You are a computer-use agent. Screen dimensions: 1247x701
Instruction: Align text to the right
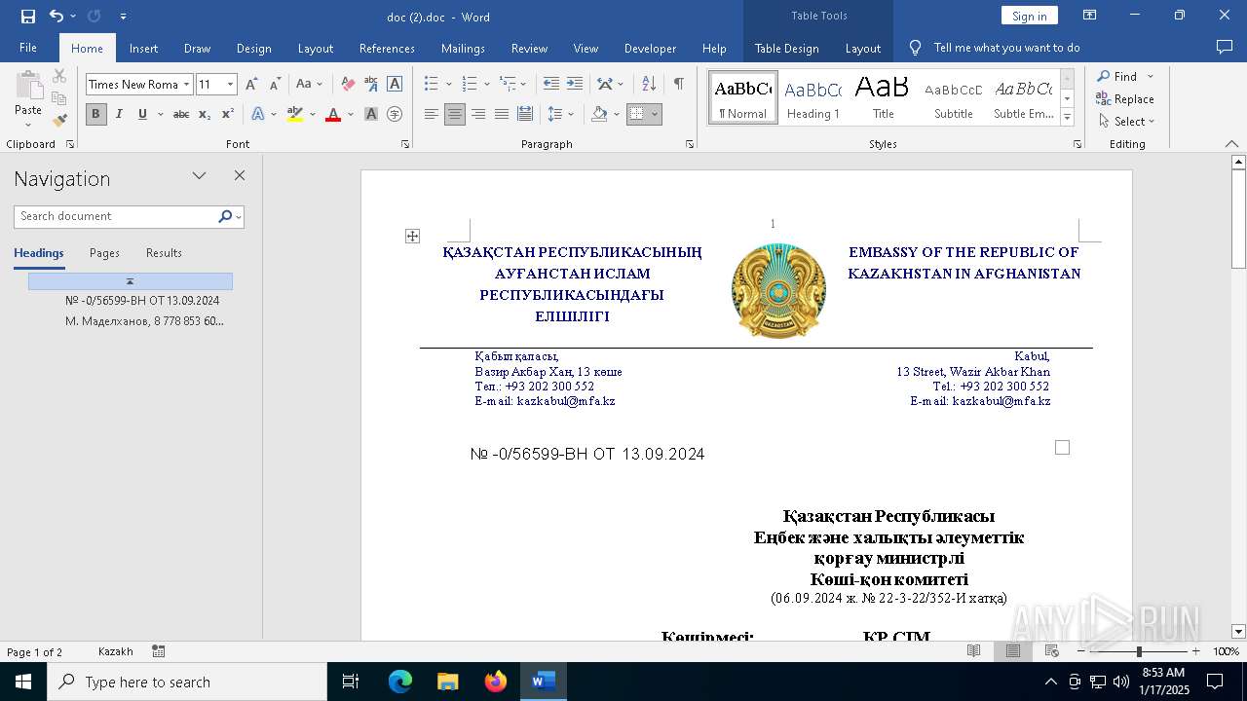(478, 114)
